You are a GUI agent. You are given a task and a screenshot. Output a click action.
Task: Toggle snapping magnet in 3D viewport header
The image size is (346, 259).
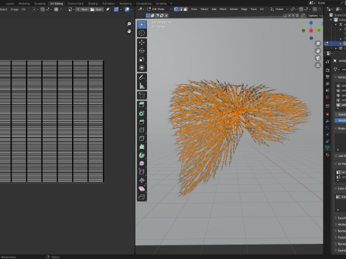[301, 9]
